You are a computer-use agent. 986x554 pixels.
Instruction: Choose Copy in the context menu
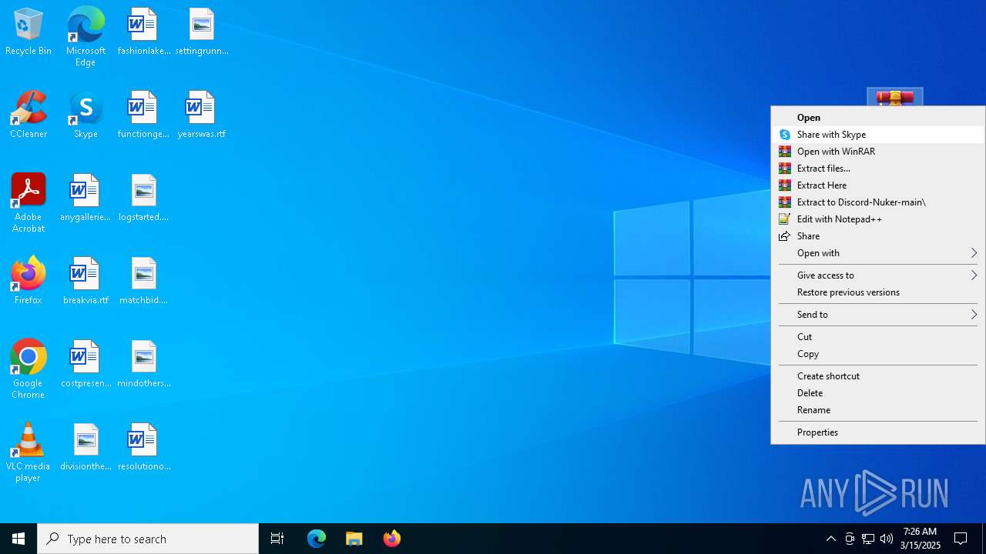pyautogui.click(x=878, y=354)
